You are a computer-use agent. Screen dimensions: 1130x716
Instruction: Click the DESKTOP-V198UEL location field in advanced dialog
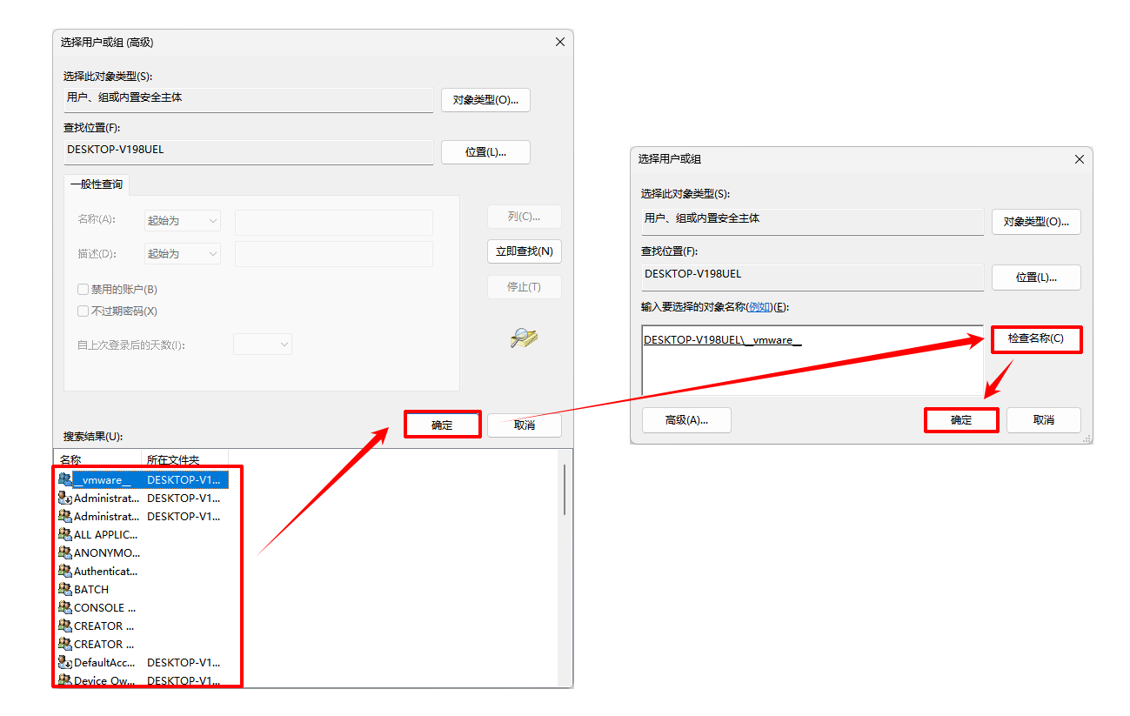248,151
